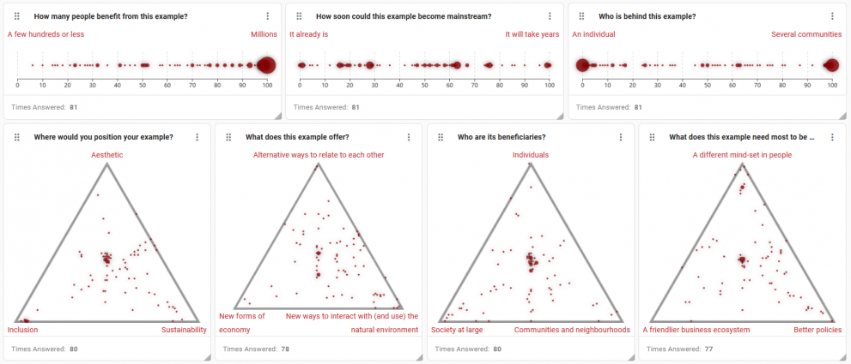Click the largest dot at 100 on "How many people benefit"
This screenshot has height=364, width=851.
point(266,65)
